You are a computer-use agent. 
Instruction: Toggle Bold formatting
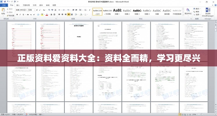tap(17, 14)
